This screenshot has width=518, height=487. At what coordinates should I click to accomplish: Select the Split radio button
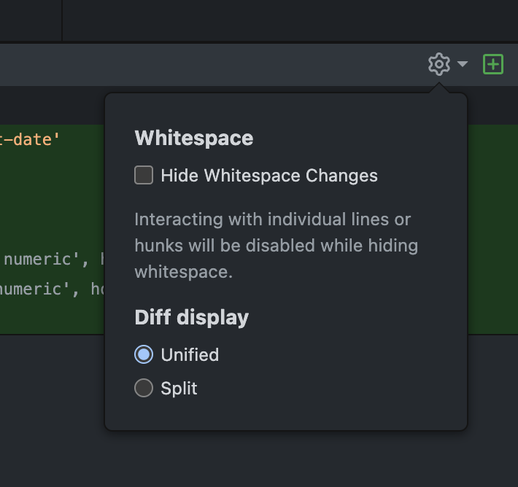144,388
